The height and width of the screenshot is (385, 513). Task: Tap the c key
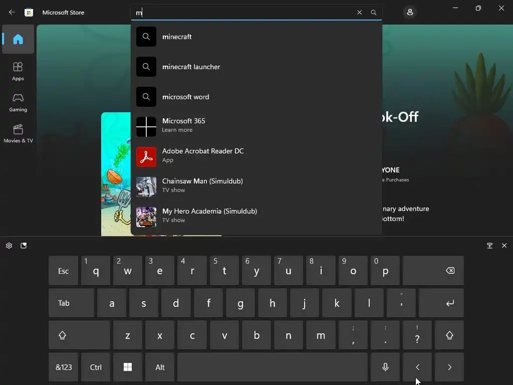192,335
